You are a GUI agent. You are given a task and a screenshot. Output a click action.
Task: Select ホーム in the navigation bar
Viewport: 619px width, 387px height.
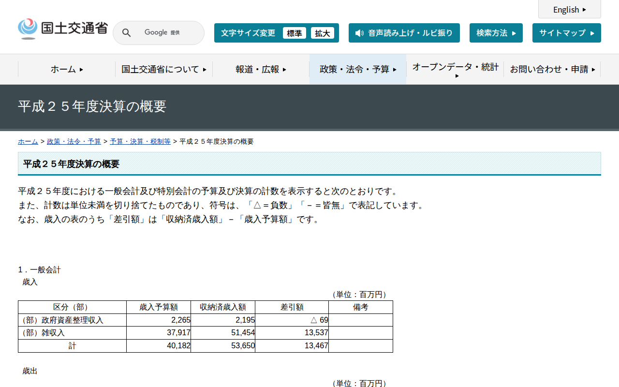(x=66, y=69)
